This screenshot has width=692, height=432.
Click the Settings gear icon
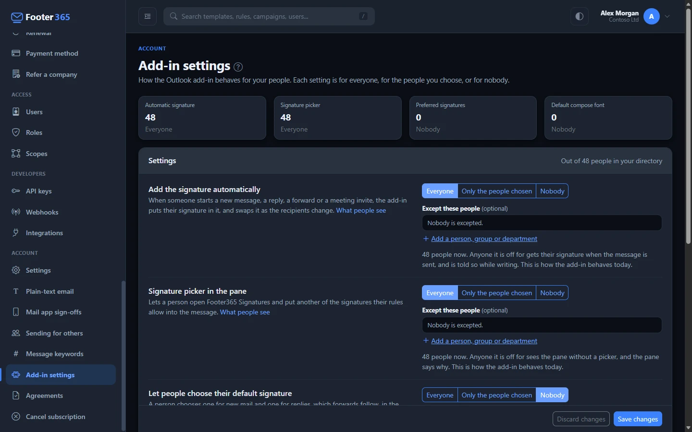coord(16,270)
